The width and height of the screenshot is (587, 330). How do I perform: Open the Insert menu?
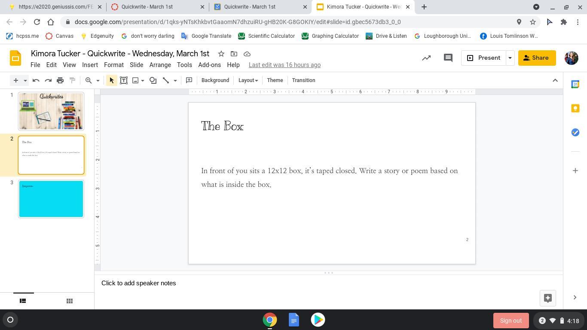pos(90,65)
